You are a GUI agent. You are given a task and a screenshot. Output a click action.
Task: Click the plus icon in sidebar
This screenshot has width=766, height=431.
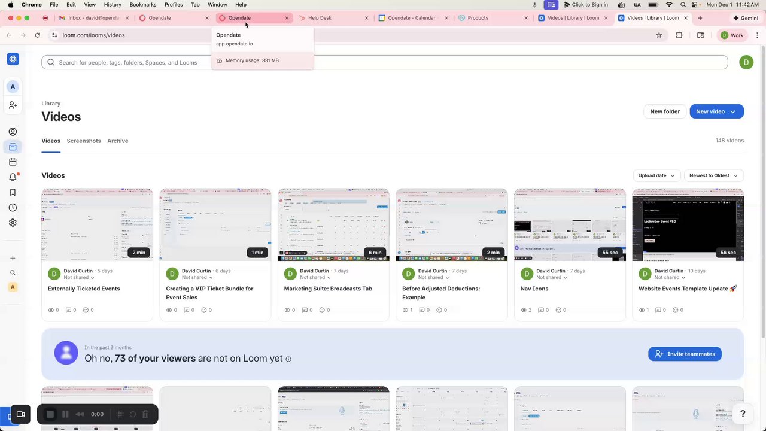pos(13,258)
